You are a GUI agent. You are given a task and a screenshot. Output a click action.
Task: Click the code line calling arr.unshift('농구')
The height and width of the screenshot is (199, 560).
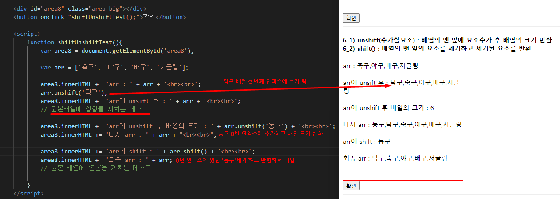click(x=188, y=126)
